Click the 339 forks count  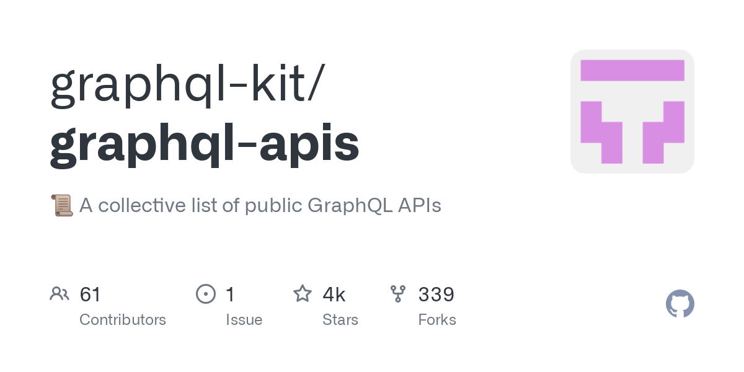tap(436, 294)
